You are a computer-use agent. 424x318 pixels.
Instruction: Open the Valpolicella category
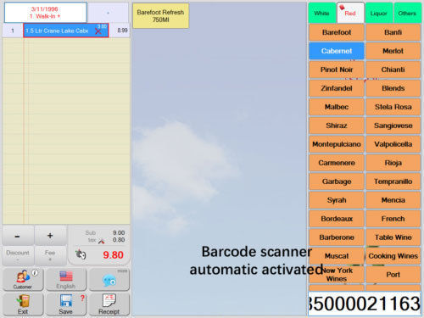(393, 144)
